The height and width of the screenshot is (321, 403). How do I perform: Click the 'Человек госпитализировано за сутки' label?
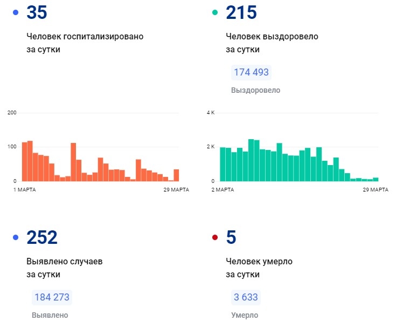click(x=85, y=43)
